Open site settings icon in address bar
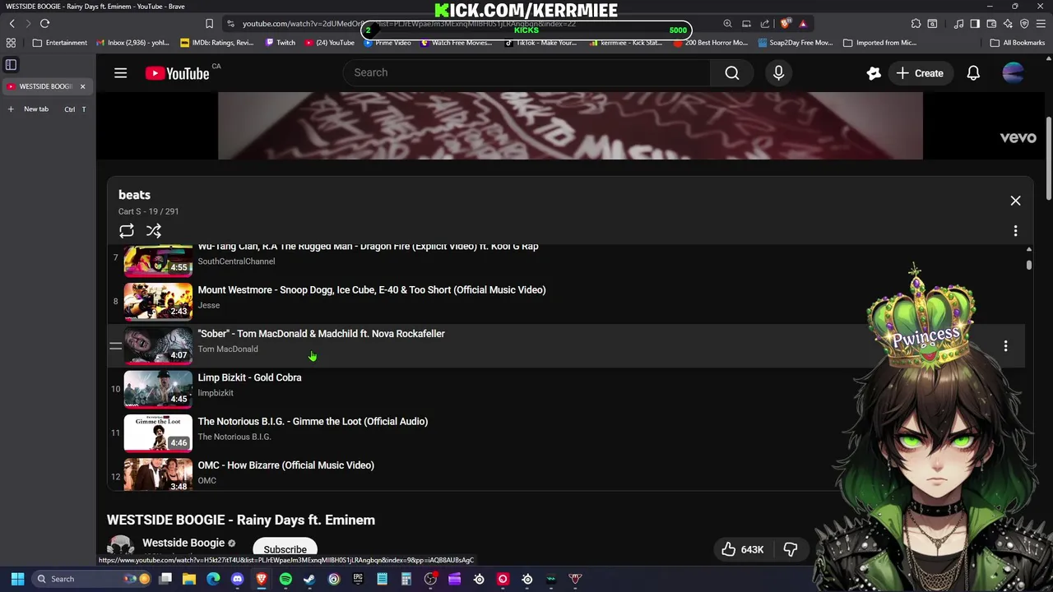This screenshot has width=1053, height=592. pyautogui.click(x=230, y=24)
